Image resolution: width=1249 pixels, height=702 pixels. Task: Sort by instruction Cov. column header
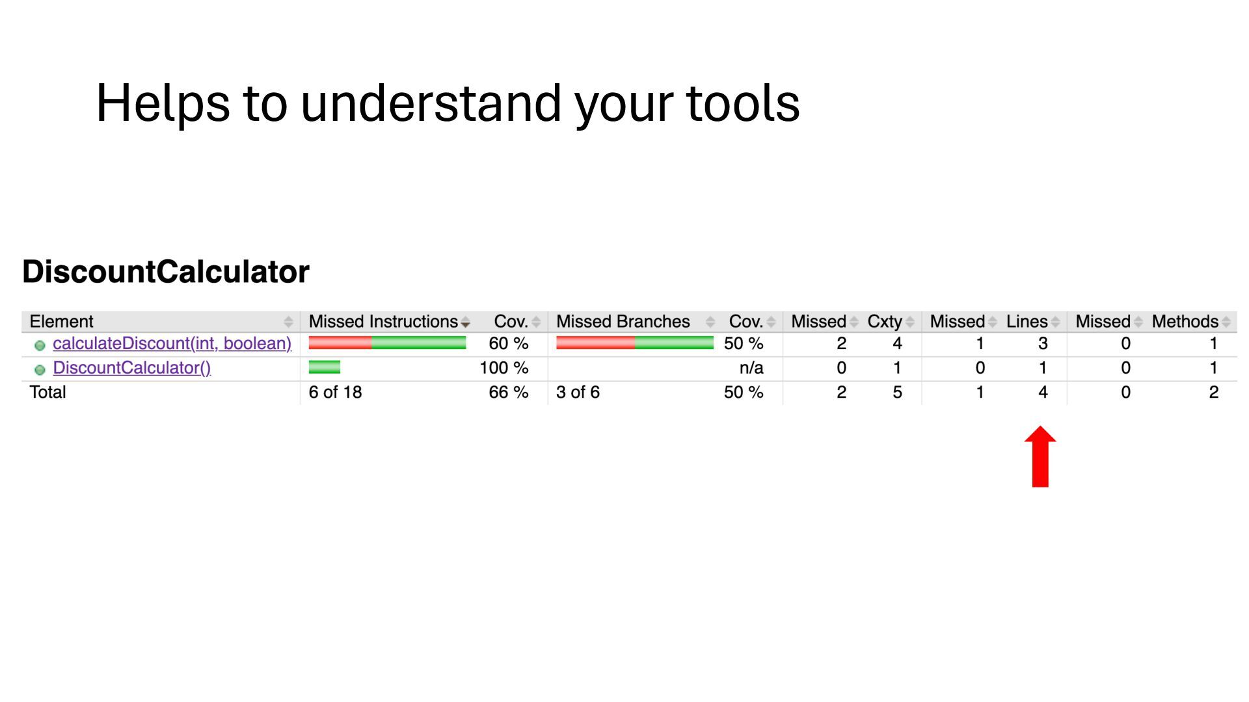coord(511,322)
